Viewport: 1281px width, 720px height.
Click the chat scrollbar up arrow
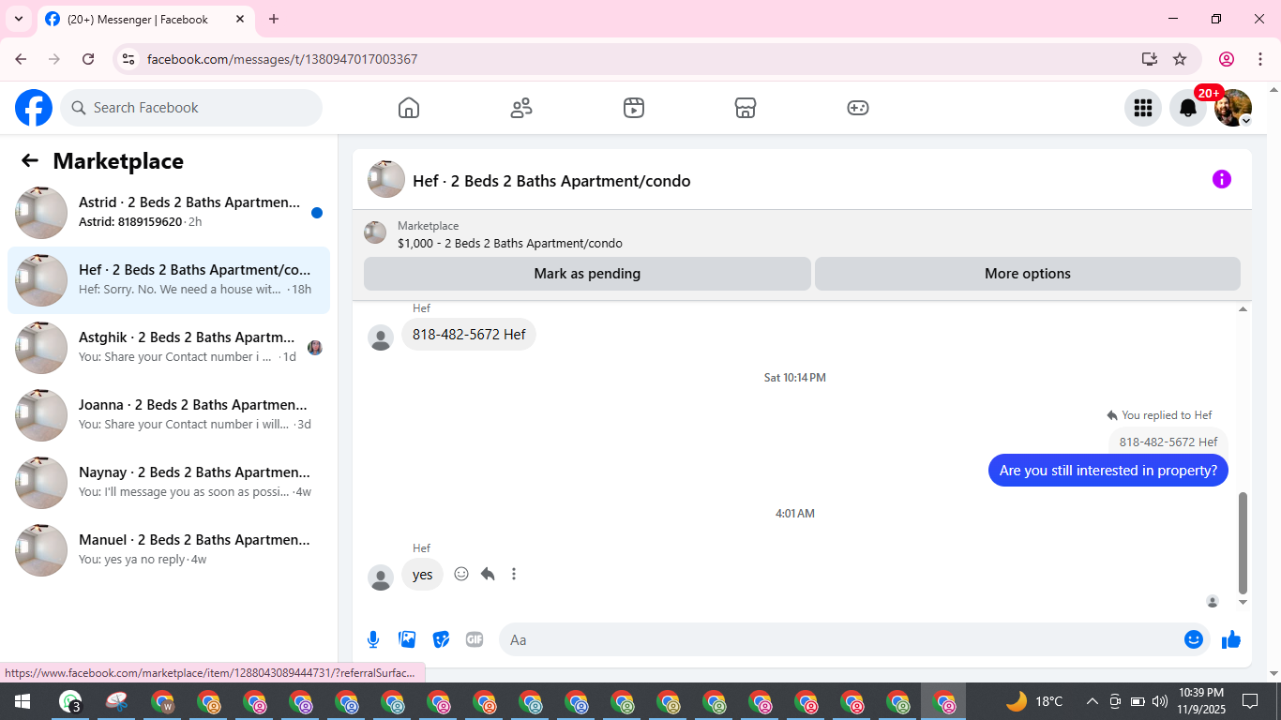coord(1243,309)
